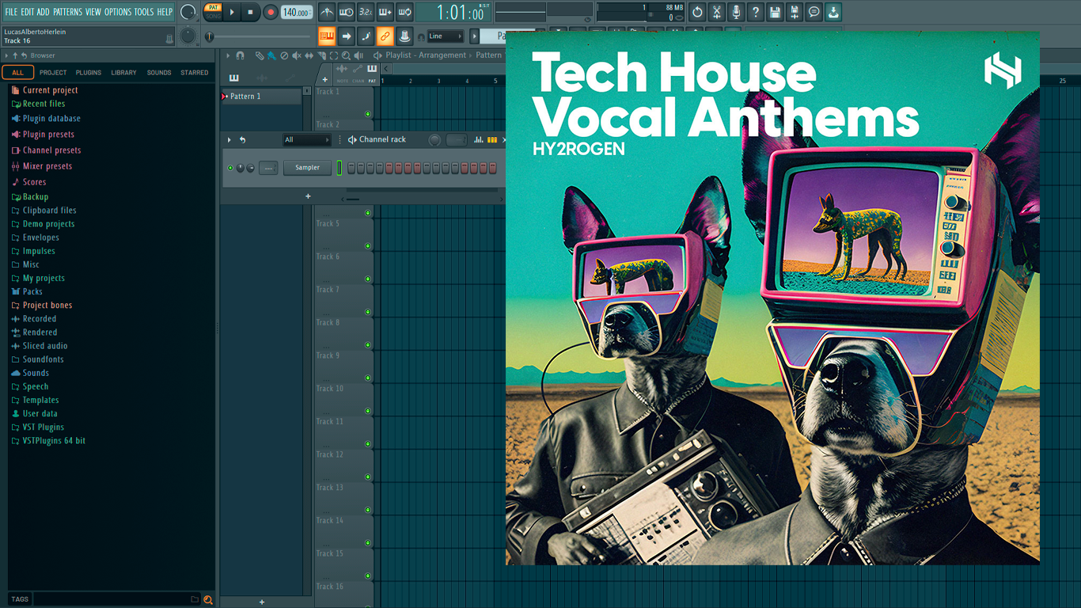Image resolution: width=1081 pixels, height=608 pixels.
Task: Toggle last step of Sampler channel
Action: coord(492,168)
